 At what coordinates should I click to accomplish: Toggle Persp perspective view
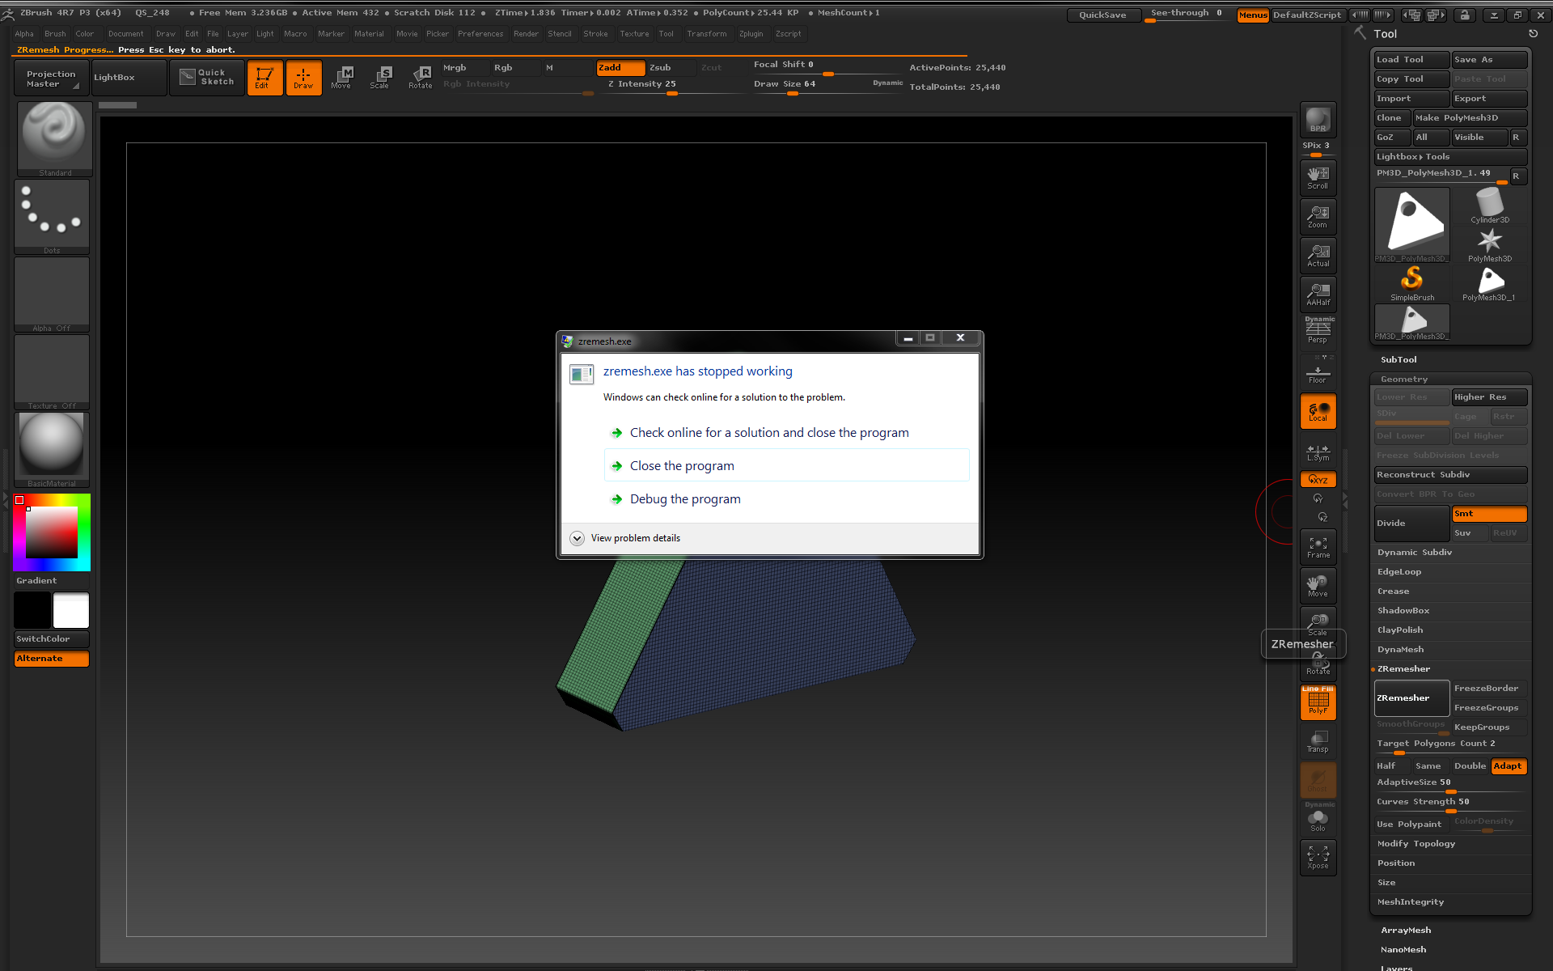1318,330
